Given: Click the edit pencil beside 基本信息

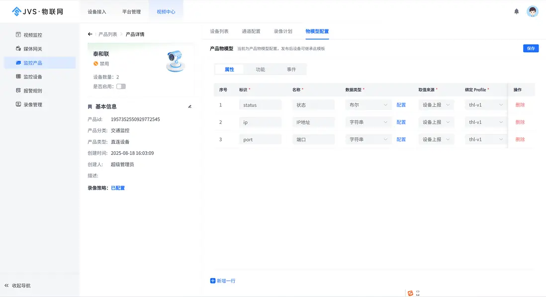Looking at the screenshot, I should tap(189, 105).
